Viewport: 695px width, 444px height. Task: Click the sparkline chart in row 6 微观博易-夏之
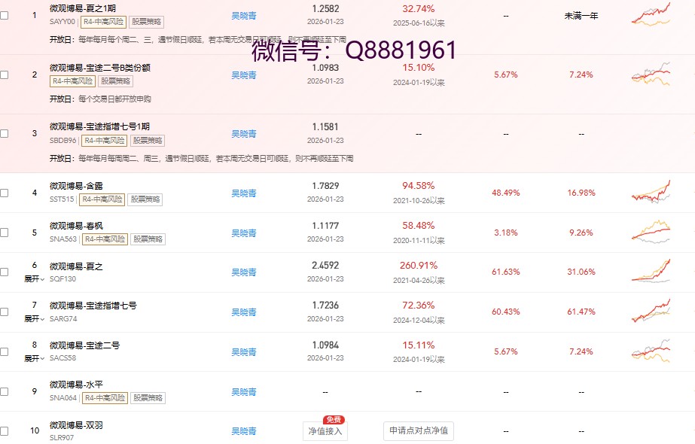tap(651, 272)
